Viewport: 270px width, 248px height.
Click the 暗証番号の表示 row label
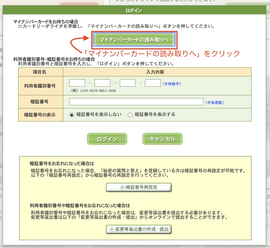[x=40, y=115]
